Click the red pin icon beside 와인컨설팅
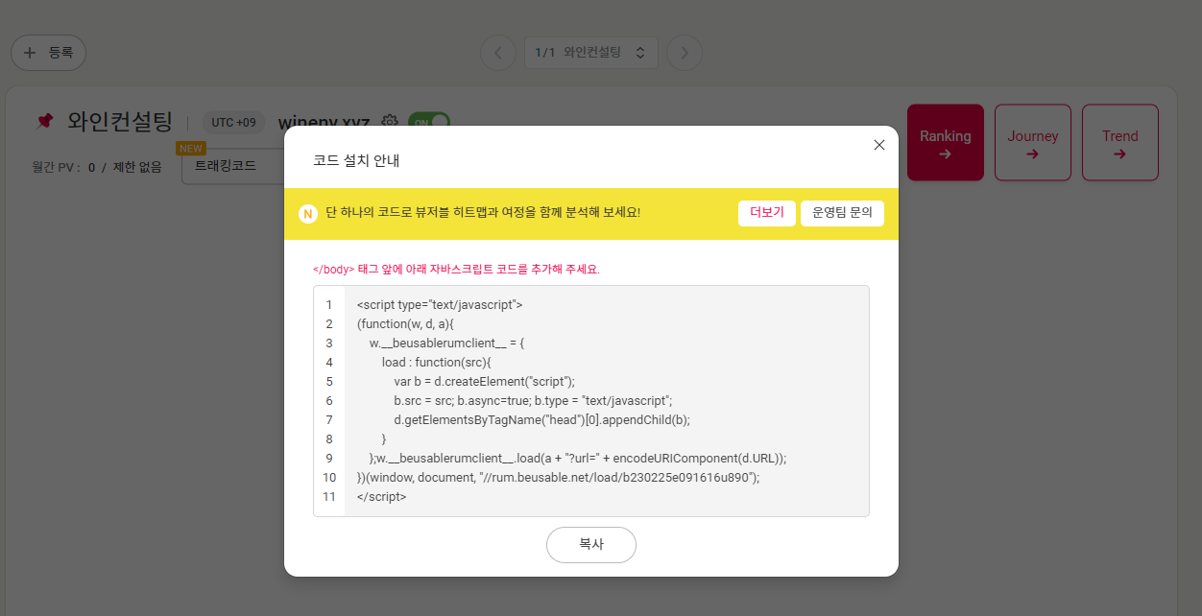This screenshot has width=1202, height=616. [x=44, y=121]
